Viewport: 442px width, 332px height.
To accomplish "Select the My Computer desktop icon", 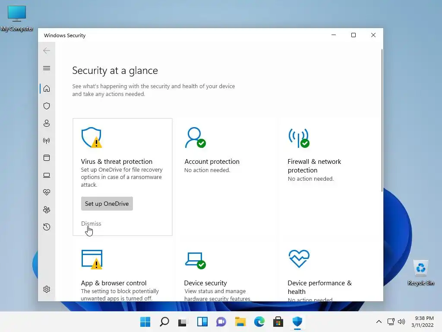I will [17, 18].
